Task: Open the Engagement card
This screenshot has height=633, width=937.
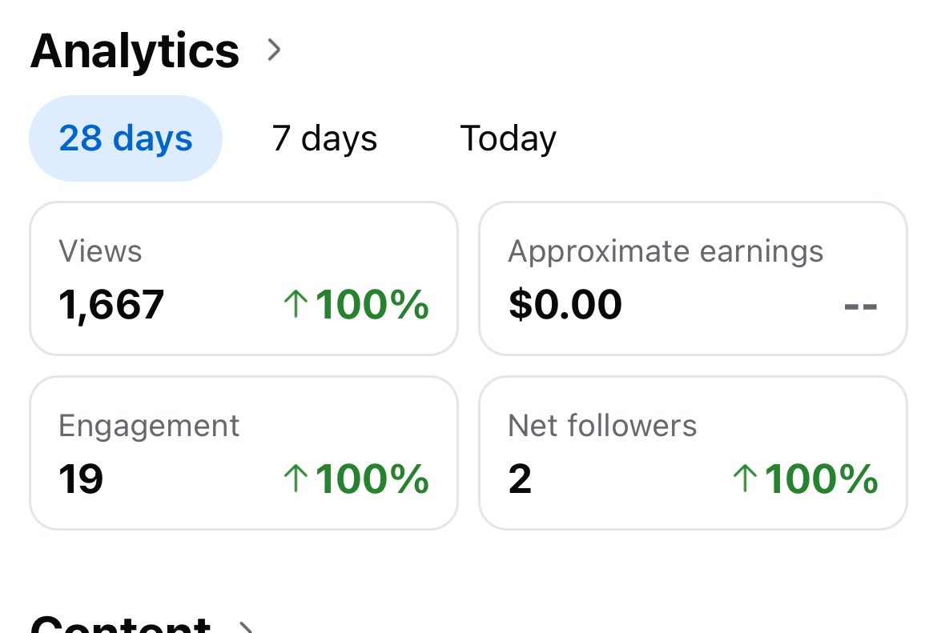Action: pos(243,453)
